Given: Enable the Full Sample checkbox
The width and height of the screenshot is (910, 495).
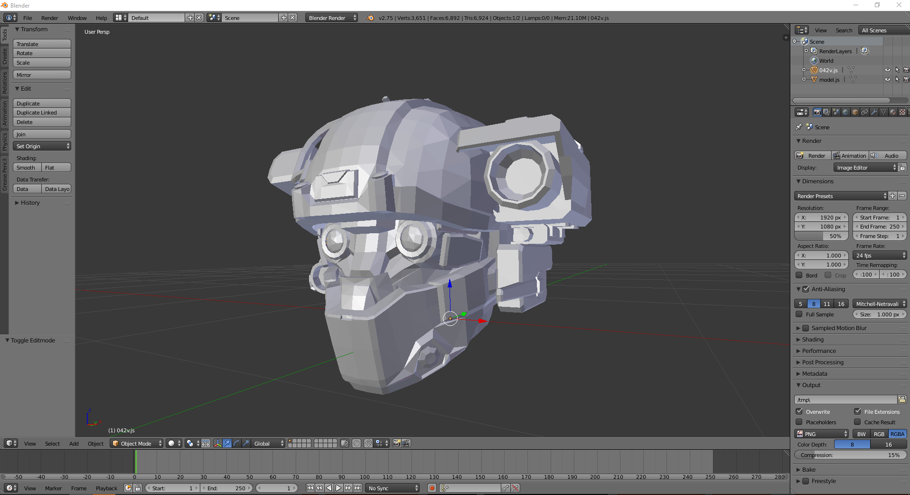Looking at the screenshot, I should click(x=799, y=314).
